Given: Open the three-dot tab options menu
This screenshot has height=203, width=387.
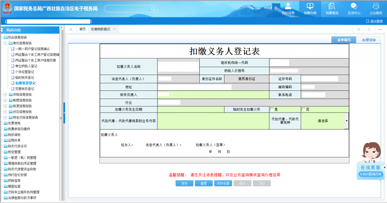Looking at the screenshot, I should [379, 29].
